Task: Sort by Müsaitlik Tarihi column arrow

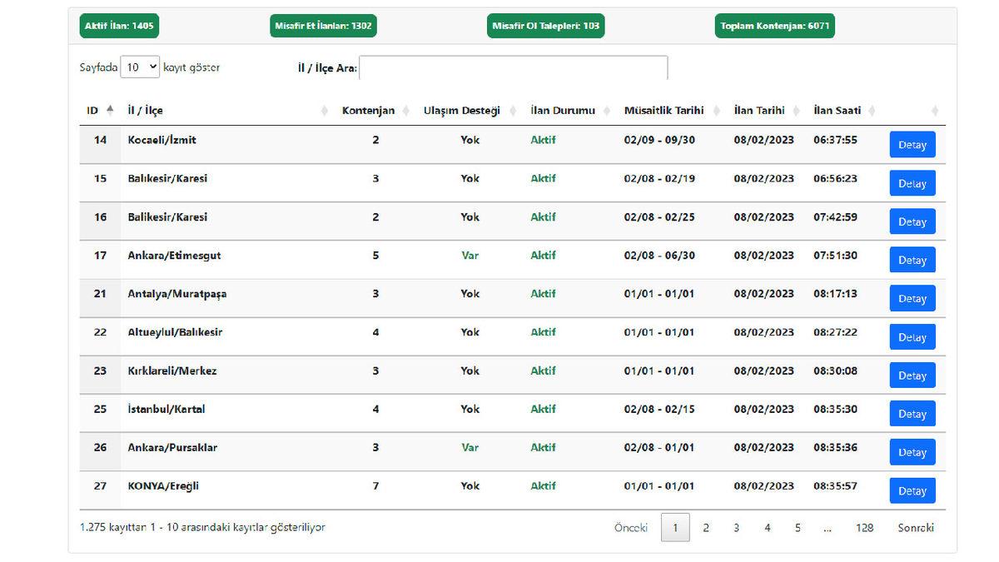Action: tap(718, 109)
